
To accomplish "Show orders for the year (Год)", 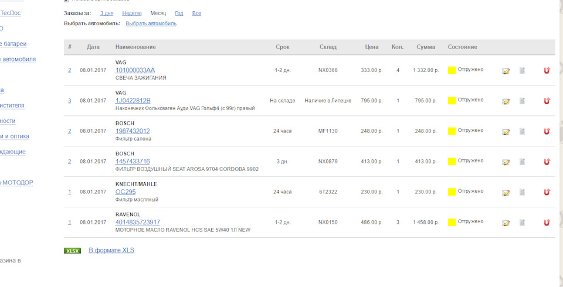I will click(x=179, y=13).
